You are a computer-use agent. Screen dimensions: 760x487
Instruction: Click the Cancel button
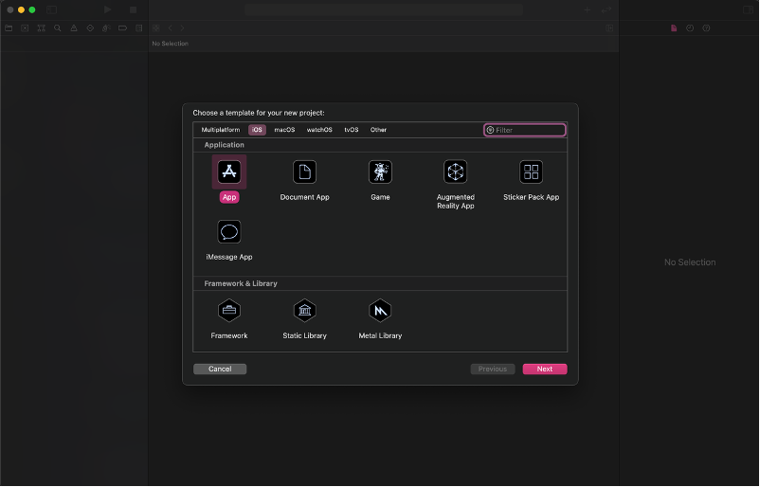(x=220, y=370)
